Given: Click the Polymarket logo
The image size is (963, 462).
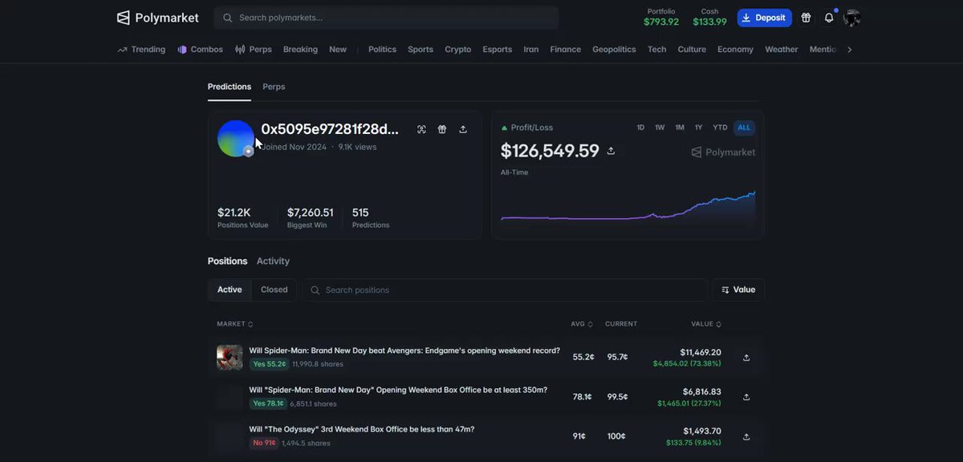Looking at the screenshot, I should (158, 18).
